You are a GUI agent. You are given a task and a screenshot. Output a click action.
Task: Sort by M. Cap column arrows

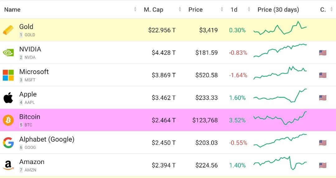click(x=180, y=10)
